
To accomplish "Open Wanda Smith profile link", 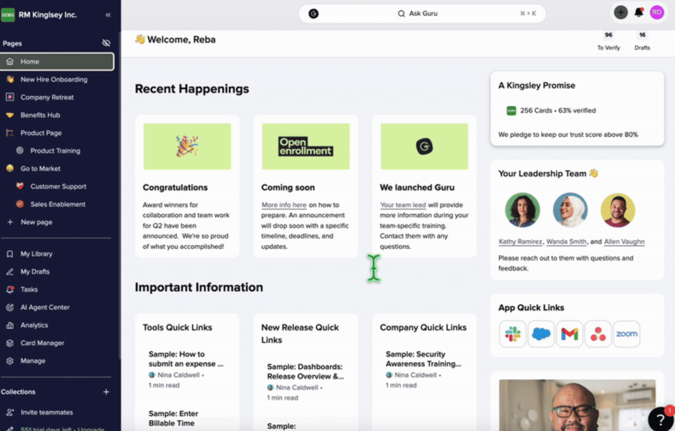I will click(x=567, y=242).
